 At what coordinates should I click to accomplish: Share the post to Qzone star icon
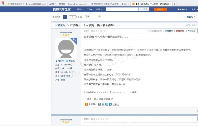[99, 104]
